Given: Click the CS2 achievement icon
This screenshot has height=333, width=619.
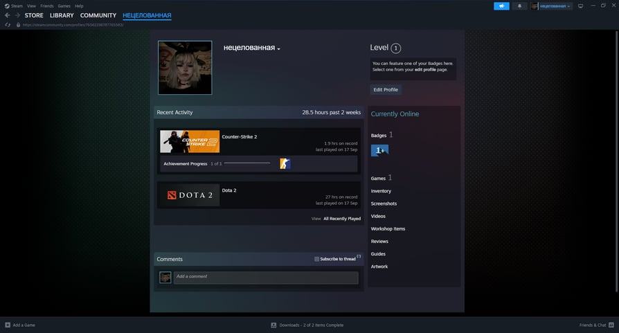Looking at the screenshot, I should click(x=285, y=163).
